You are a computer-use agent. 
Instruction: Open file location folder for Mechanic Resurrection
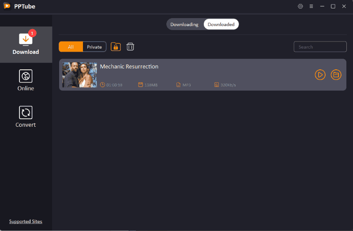(x=336, y=75)
